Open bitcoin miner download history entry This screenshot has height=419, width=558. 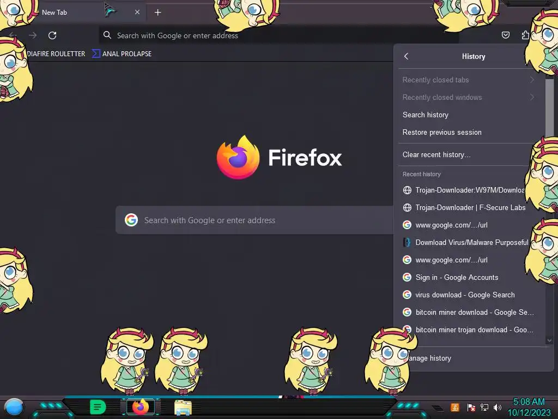tap(468, 312)
